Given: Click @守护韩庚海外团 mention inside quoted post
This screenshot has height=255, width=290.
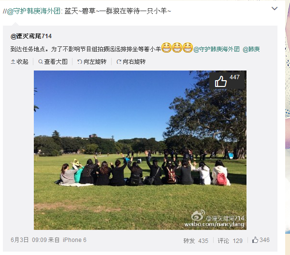Looking at the screenshot, I should [x=217, y=49].
